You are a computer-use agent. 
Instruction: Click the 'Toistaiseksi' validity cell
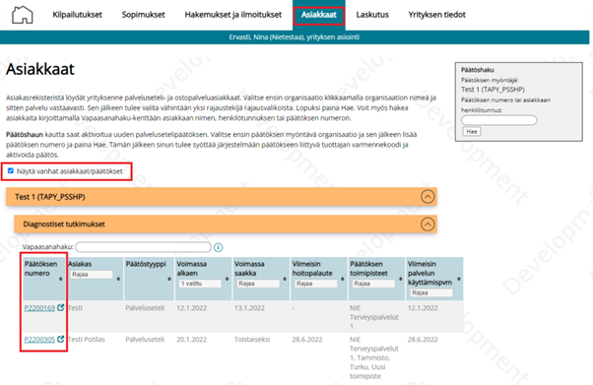(252, 340)
